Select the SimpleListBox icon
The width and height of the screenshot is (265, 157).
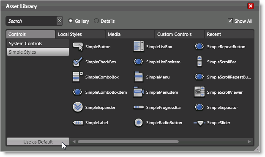point(139,46)
